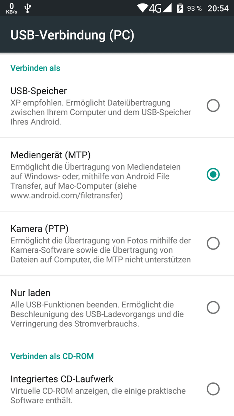Tap the 4G mobile signal icon
This screenshot has width=234, height=416.
[160, 8]
